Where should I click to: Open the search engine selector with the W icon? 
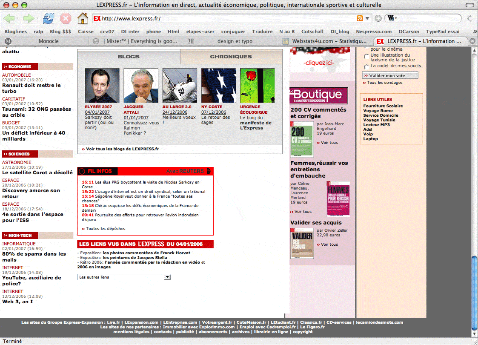click(x=392, y=18)
